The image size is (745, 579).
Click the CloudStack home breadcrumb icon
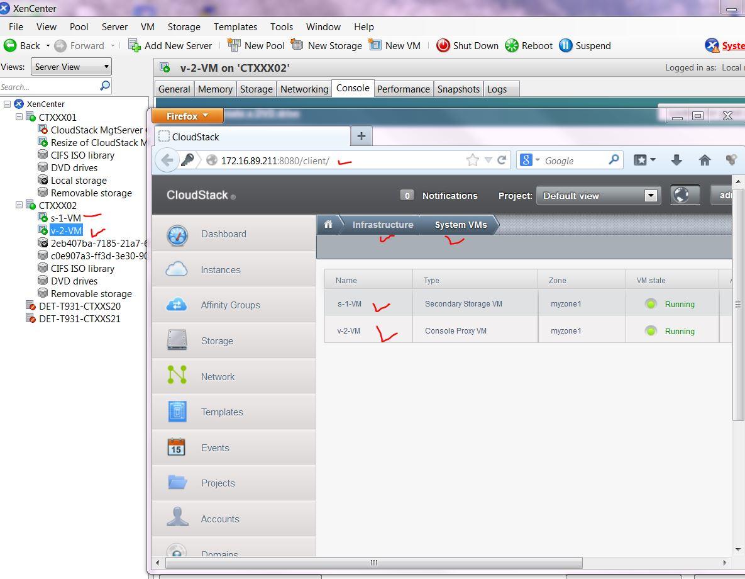[328, 224]
